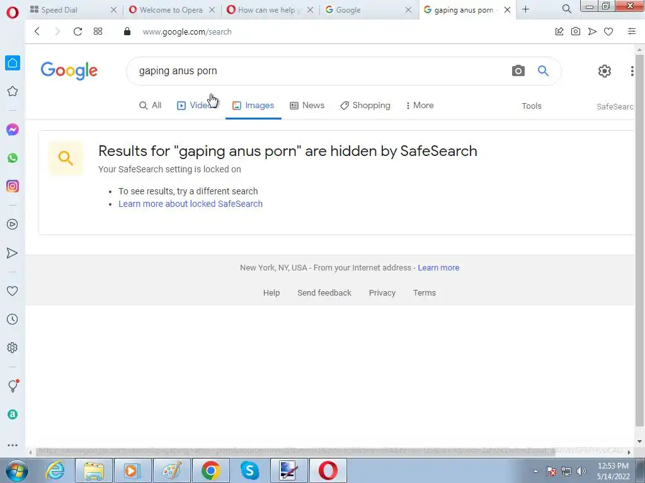Select the News results tab

click(307, 106)
